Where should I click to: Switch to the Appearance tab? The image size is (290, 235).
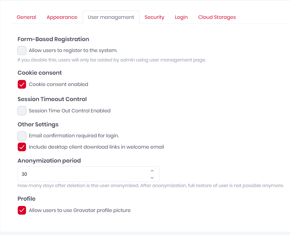coord(62,17)
